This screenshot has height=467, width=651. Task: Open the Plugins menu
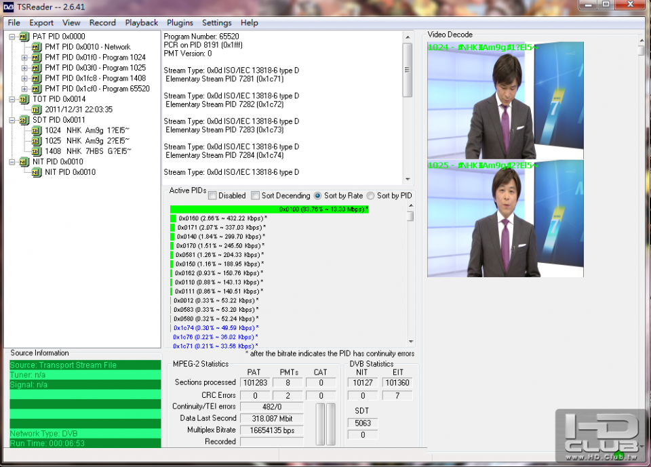[180, 22]
